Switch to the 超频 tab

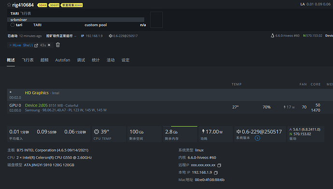coord(44,60)
